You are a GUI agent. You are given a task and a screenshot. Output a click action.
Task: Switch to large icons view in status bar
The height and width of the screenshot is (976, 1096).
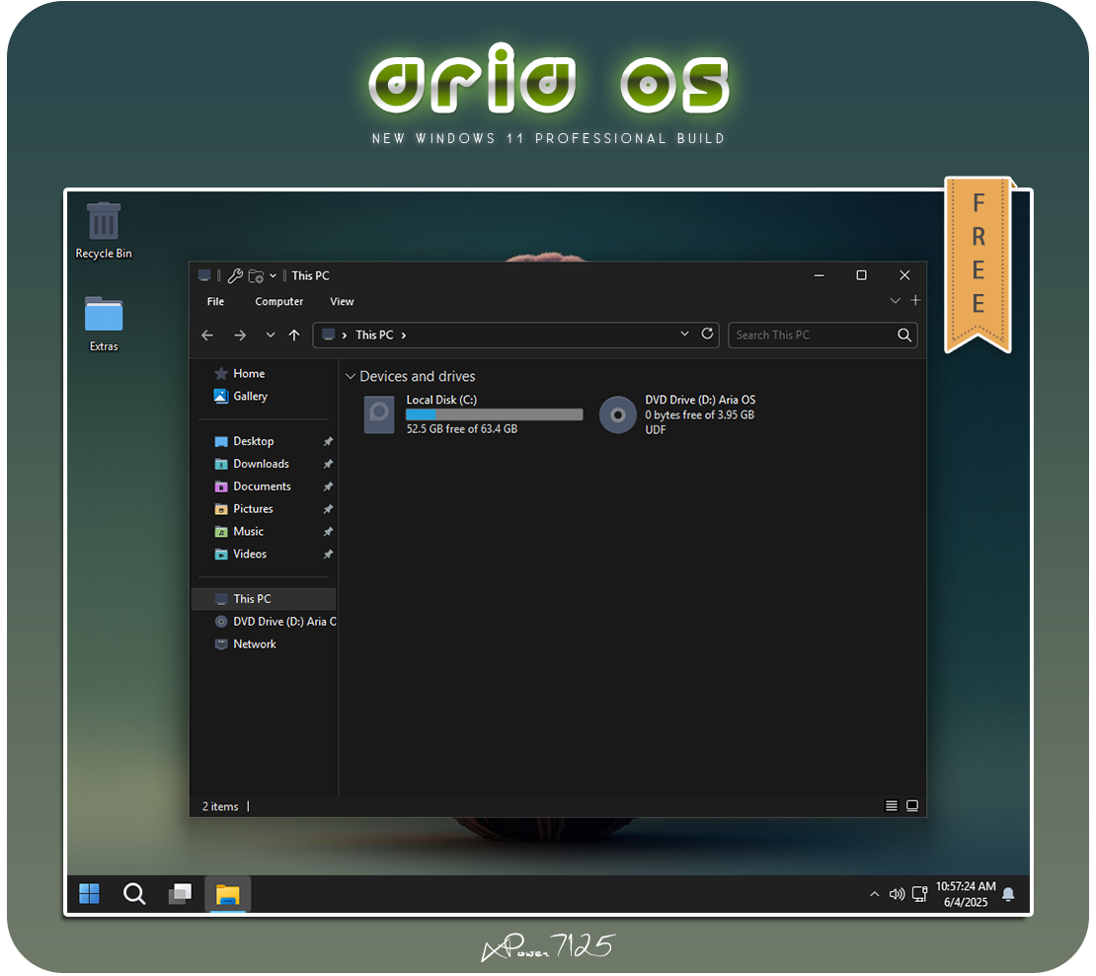pos(912,806)
